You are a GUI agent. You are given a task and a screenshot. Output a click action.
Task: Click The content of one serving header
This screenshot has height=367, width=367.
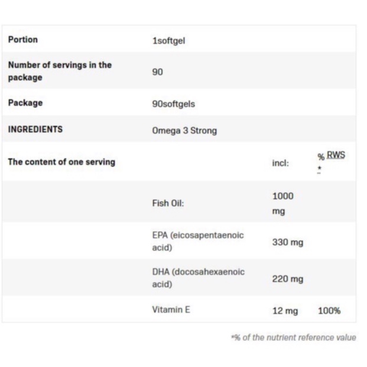pyautogui.click(x=61, y=161)
